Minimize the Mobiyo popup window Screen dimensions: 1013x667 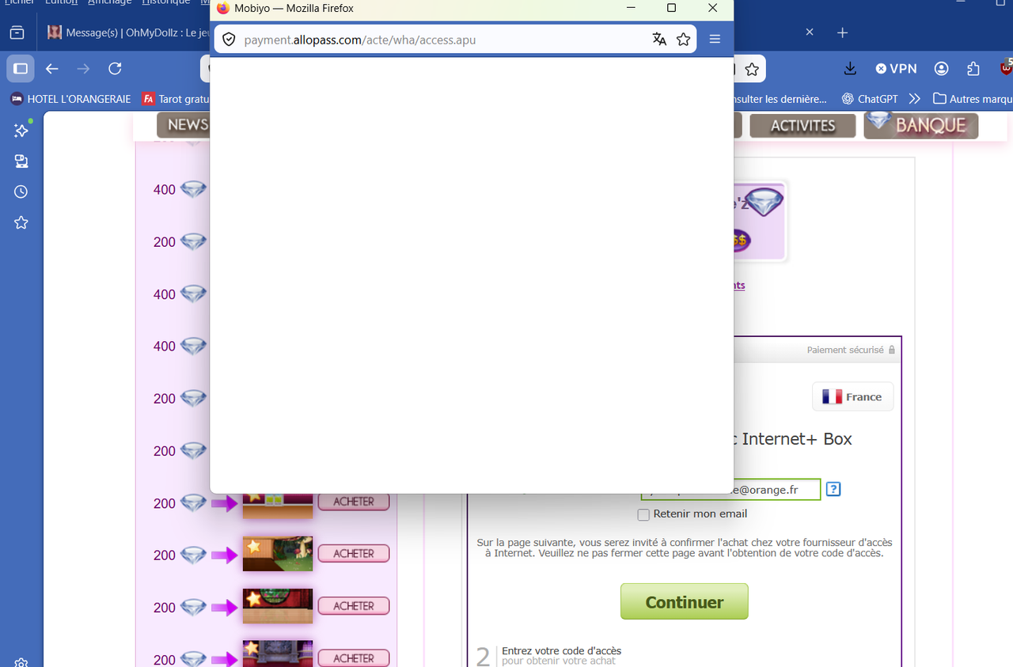point(631,8)
